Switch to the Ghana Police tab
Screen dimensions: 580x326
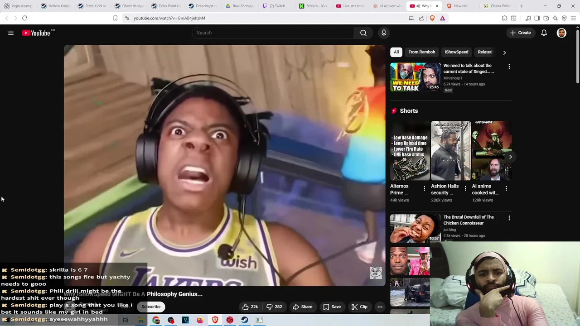click(498, 6)
